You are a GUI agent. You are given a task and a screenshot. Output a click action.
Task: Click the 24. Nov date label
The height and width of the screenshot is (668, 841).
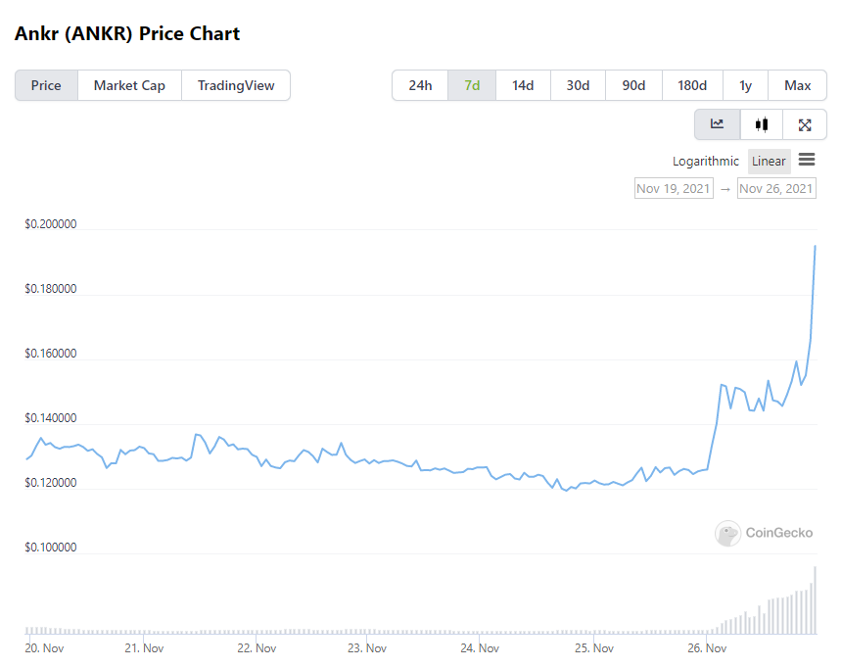pyautogui.click(x=480, y=648)
